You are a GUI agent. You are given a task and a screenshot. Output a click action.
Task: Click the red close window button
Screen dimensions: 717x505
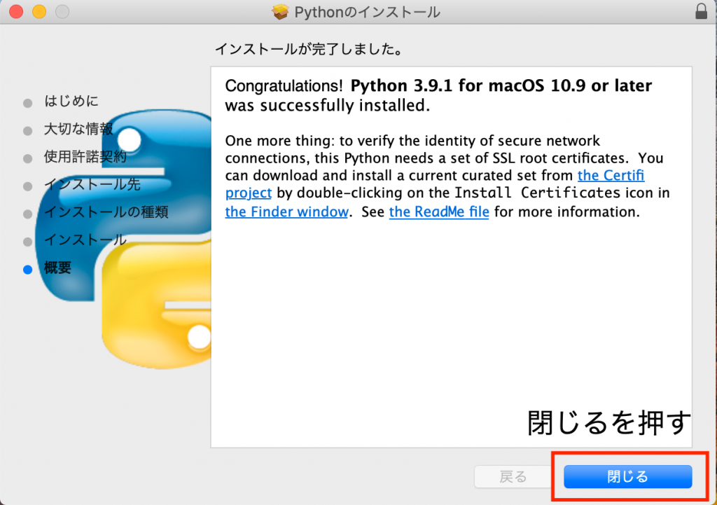point(16,12)
